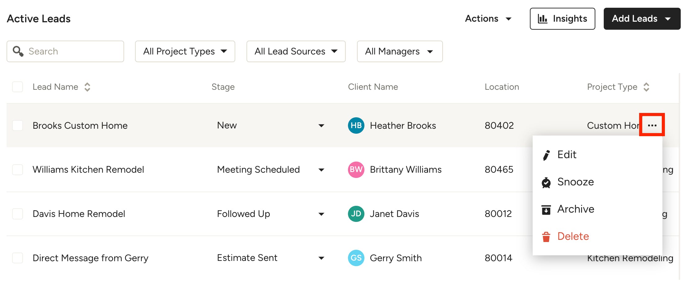Click the Janet Davis JD avatar
686x307 pixels.
coord(356,214)
